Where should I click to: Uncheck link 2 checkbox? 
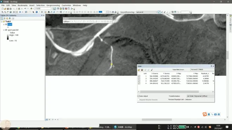click(139, 78)
